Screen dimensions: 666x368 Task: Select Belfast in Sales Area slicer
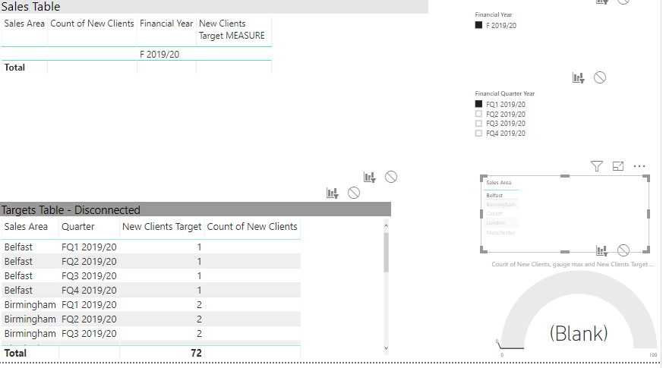(x=494, y=195)
